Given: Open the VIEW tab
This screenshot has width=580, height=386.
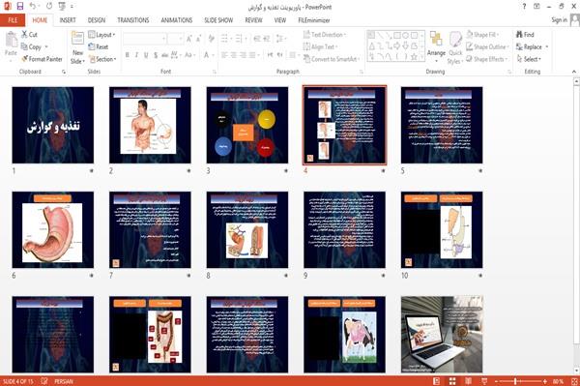Looking at the screenshot, I should pos(280,20).
